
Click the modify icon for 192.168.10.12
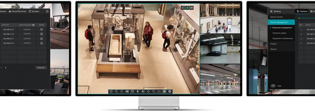click(41, 30)
